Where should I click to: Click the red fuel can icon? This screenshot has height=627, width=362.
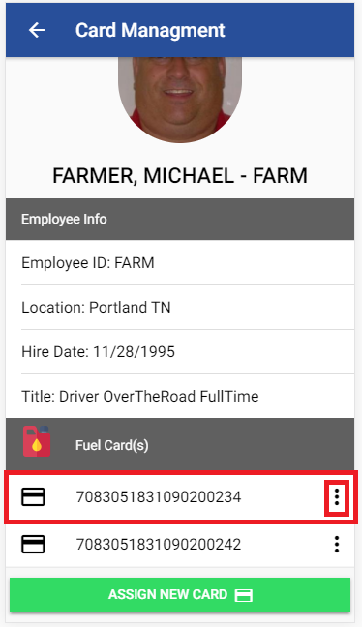pyautogui.click(x=37, y=441)
